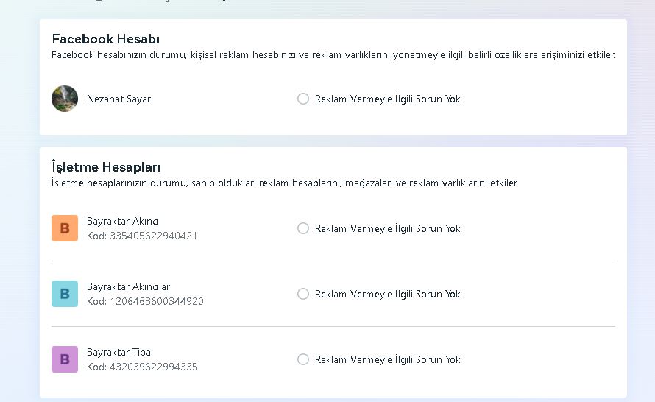Select the status circle in Bayraktar Akıncı row
The width and height of the screenshot is (655, 402).
pos(303,228)
